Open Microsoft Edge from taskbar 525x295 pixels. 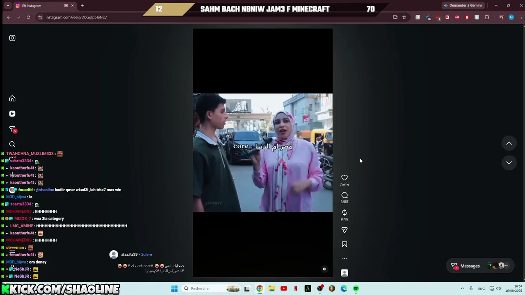344,288
